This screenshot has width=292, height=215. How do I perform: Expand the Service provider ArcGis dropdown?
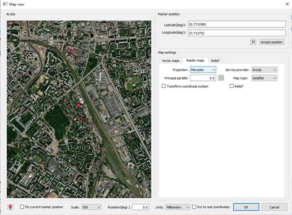(264, 70)
